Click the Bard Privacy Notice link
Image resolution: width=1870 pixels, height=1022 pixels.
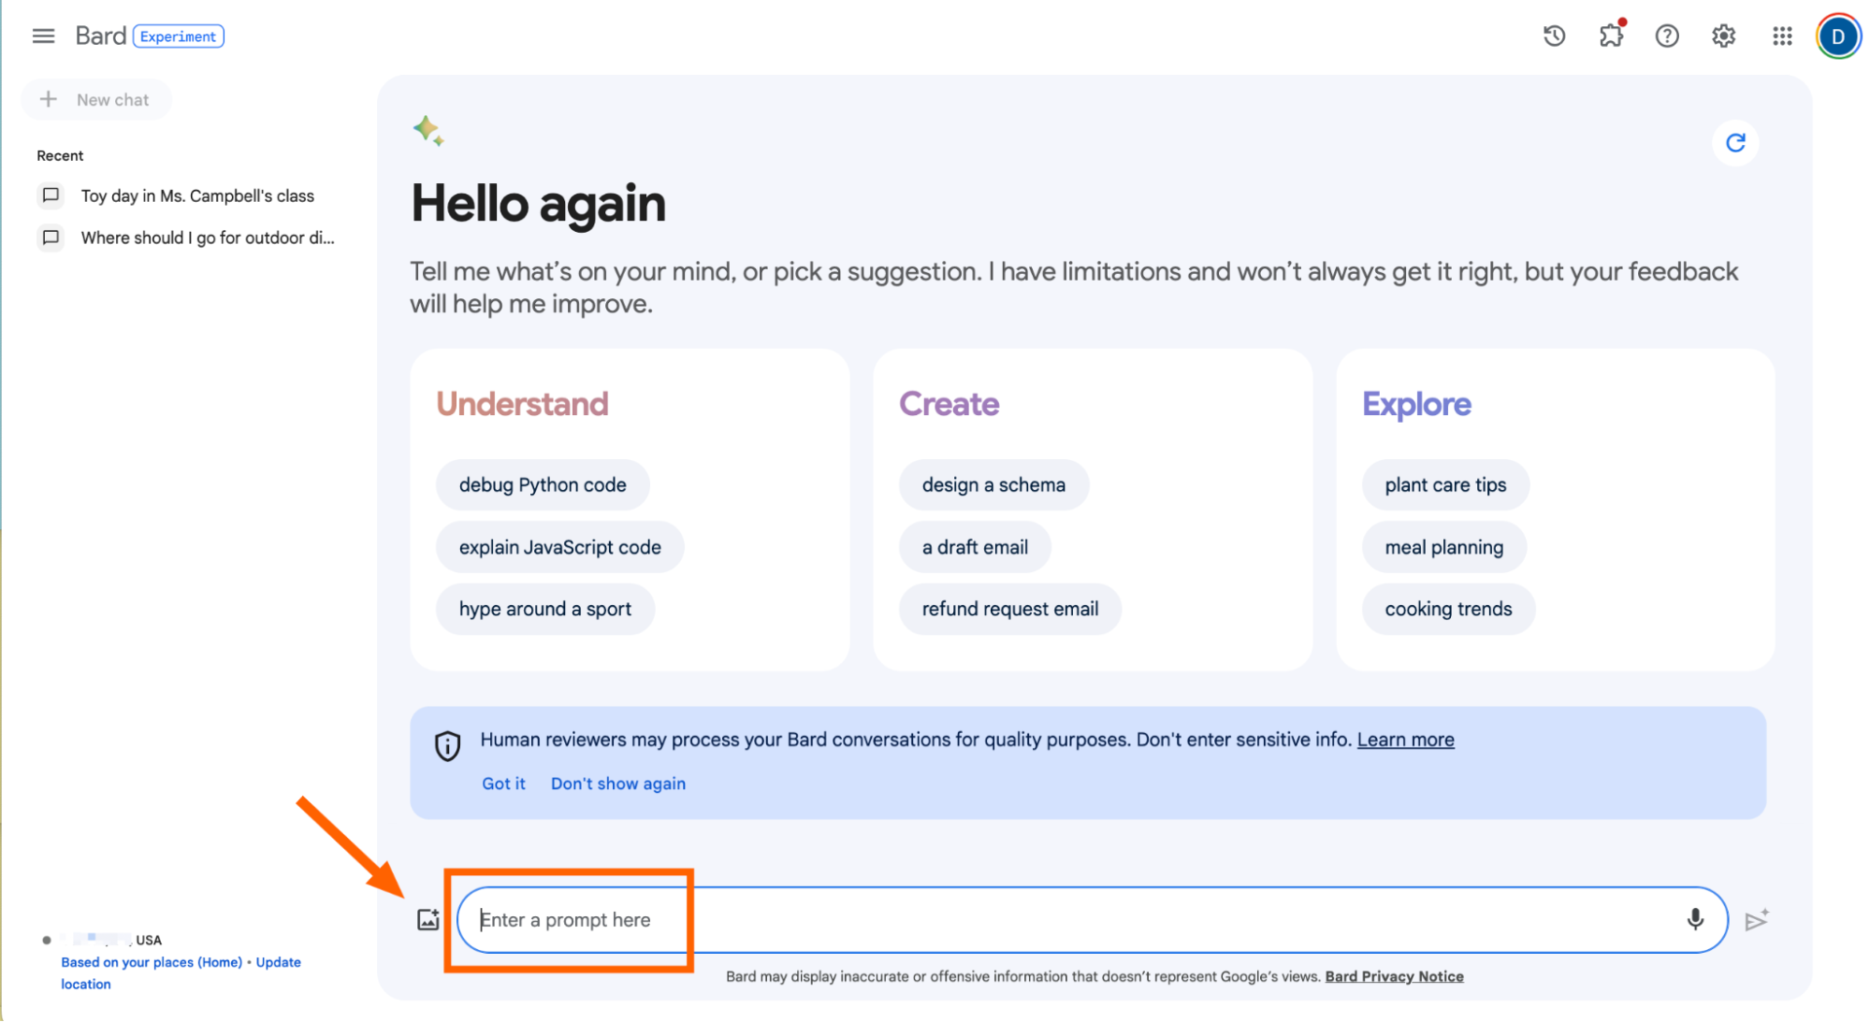(x=1396, y=975)
